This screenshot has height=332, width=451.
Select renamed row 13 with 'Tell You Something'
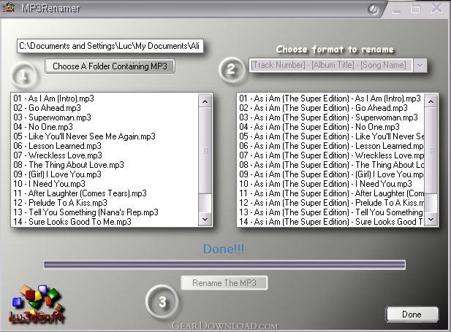click(331, 212)
